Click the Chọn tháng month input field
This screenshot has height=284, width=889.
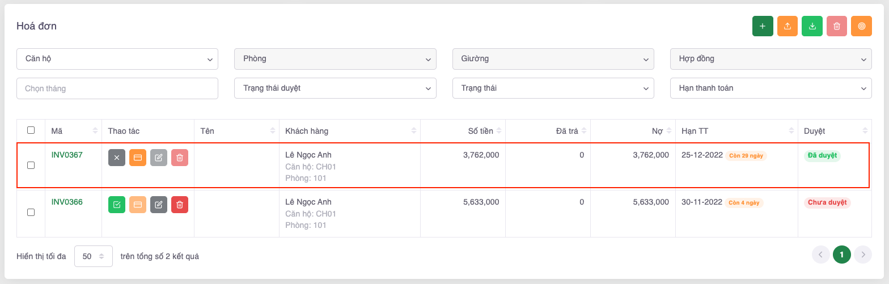coord(117,88)
